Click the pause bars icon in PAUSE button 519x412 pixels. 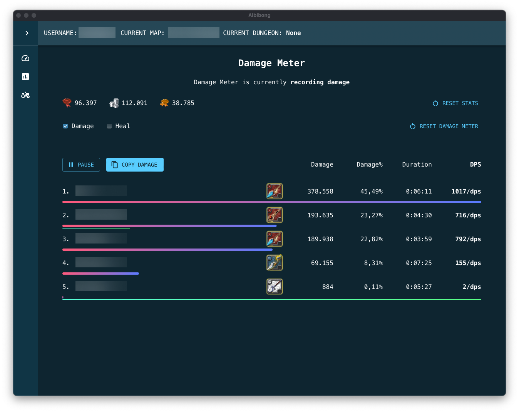71,165
